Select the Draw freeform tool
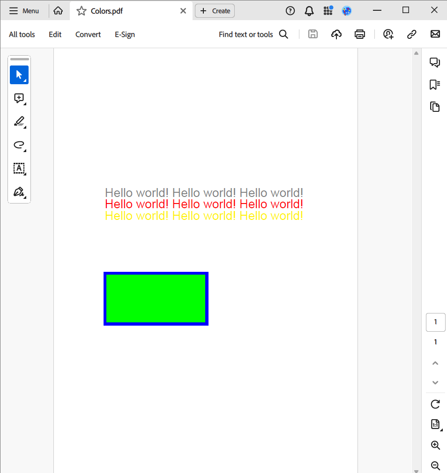Image resolution: width=447 pixels, height=473 pixels. (x=19, y=145)
